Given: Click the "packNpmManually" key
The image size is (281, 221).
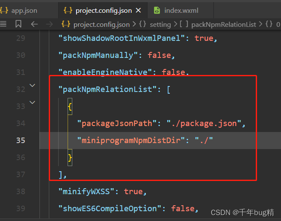Looking at the screenshot, I should [x=98, y=55].
